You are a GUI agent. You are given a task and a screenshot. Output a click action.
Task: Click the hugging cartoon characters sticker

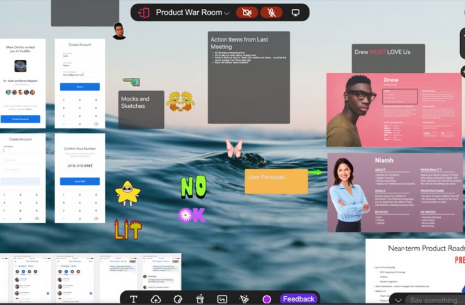click(180, 102)
